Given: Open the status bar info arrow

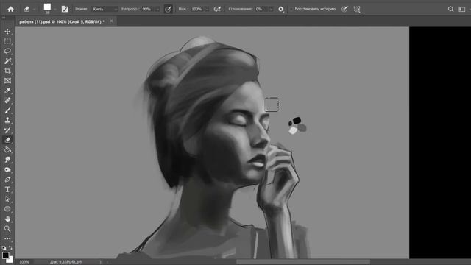Looking at the screenshot, I should (101, 262).
